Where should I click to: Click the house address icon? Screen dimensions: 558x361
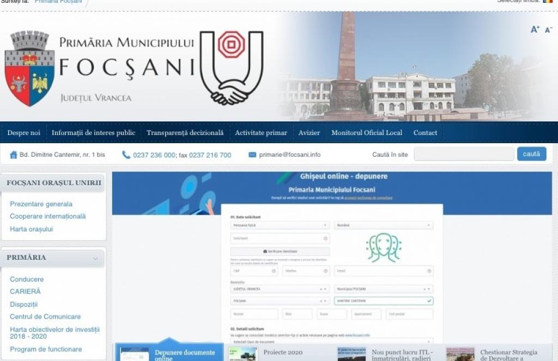click(14, 155)
